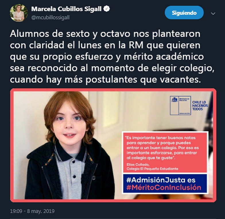
Task: Toggle the Siguiendo follow button
Action: [184, 13]
